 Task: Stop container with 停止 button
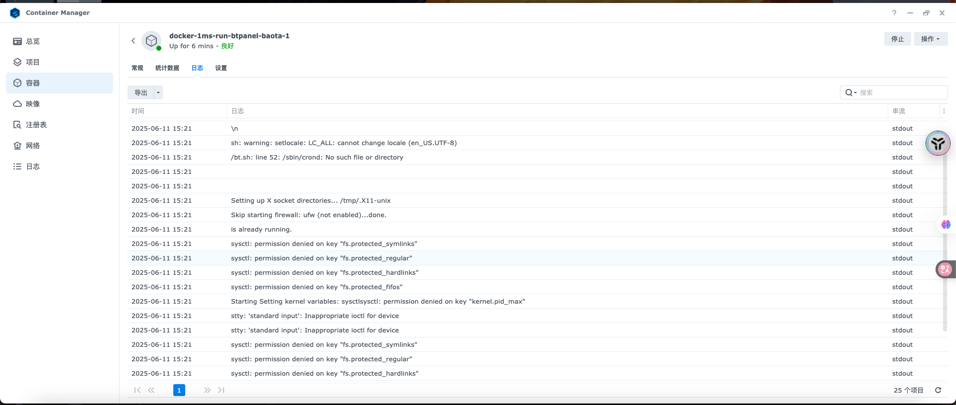click(897, 39)
